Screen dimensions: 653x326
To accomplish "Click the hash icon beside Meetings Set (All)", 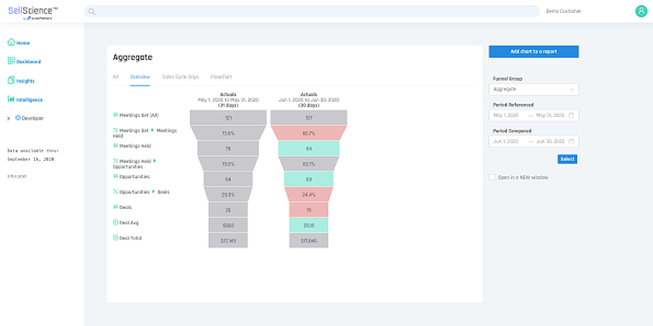I will 116,115.
